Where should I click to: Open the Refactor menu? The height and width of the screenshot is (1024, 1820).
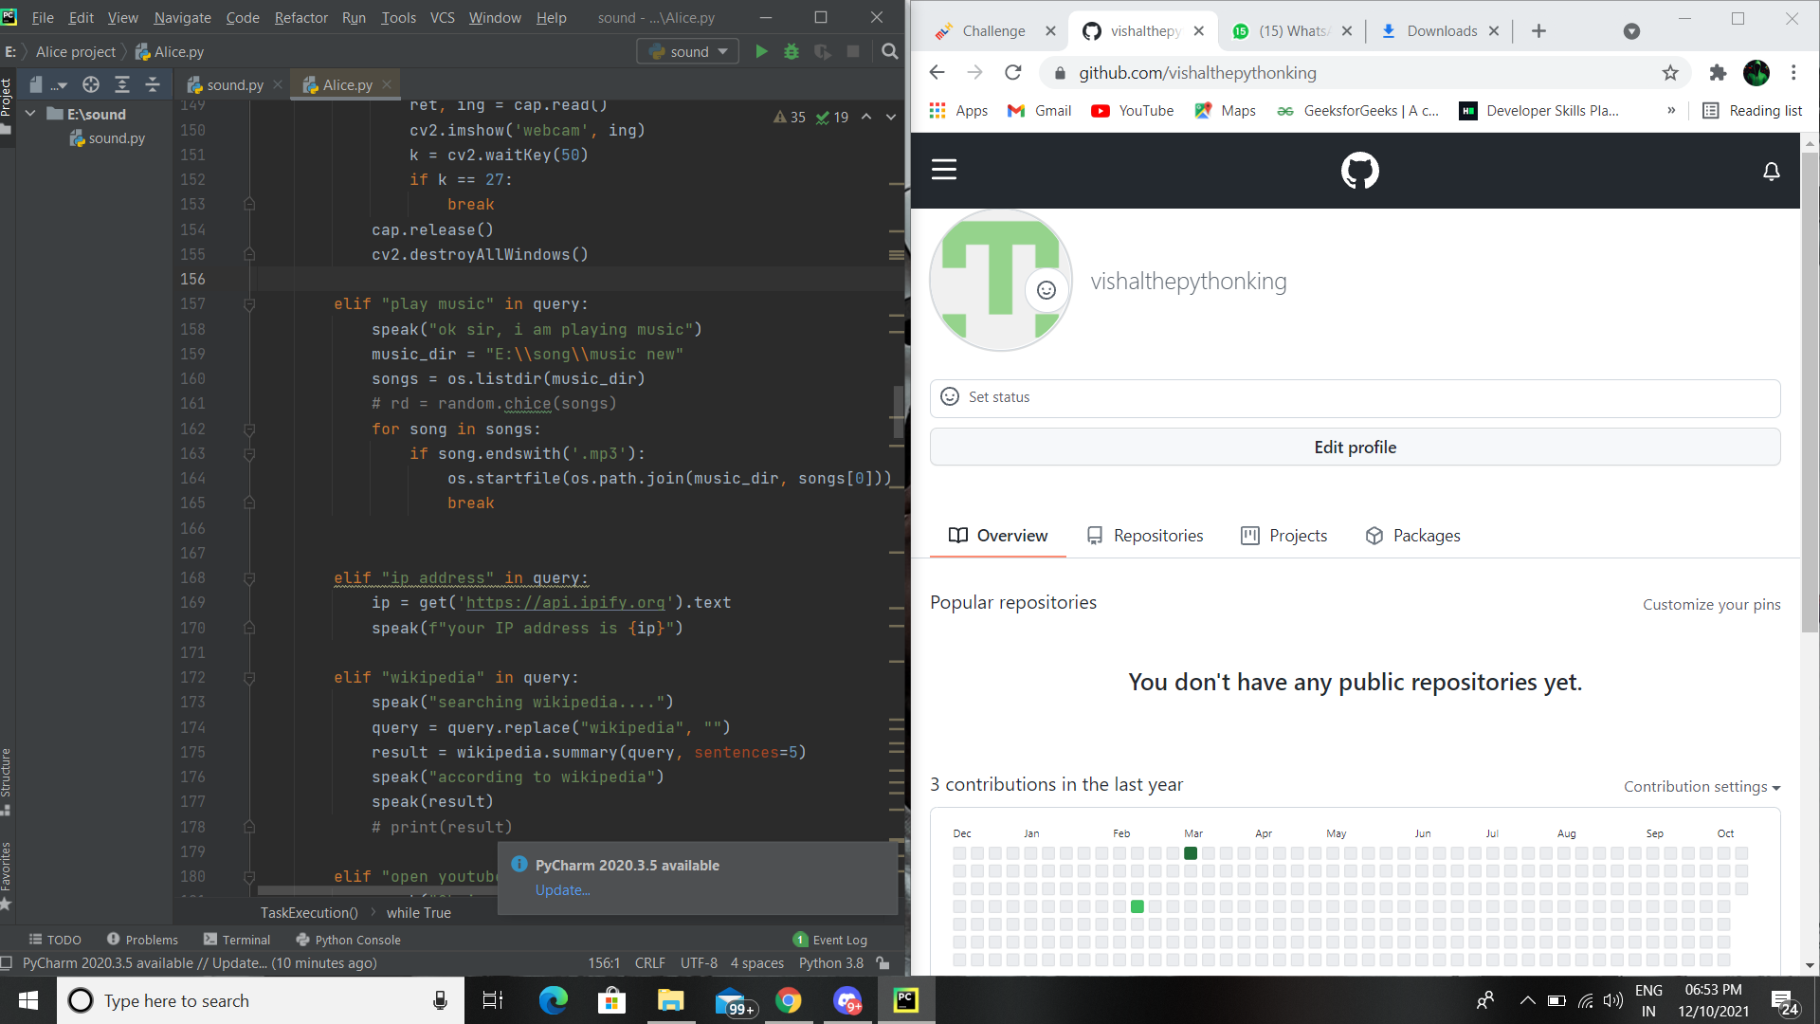[x=300, y=17]
